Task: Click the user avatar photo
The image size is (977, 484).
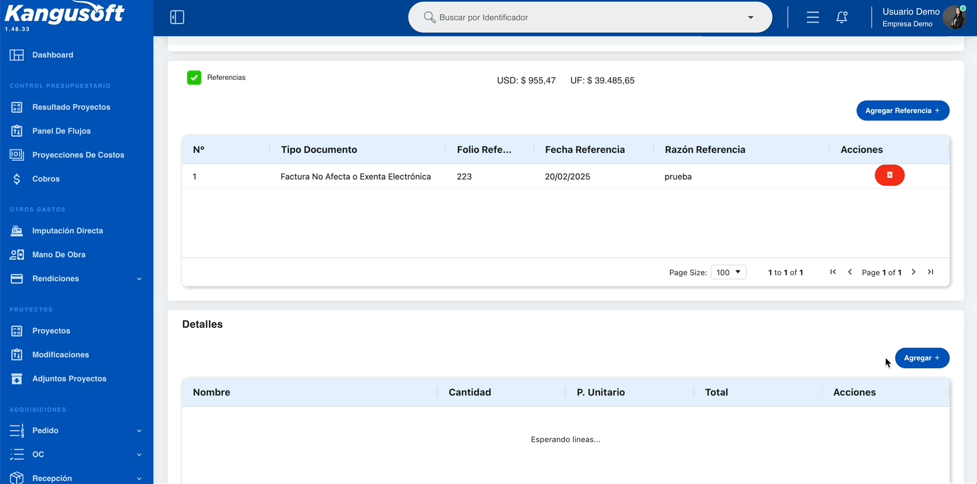Action: (x=954, y=17)
